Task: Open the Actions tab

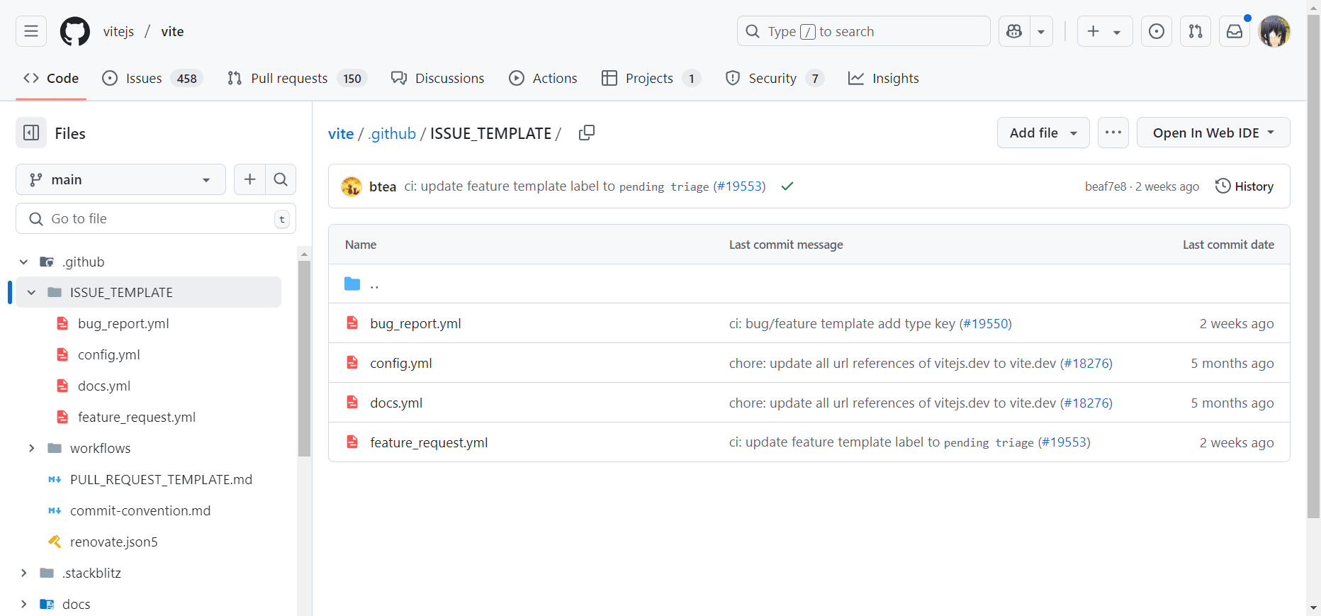Action: tap(544, 78)
